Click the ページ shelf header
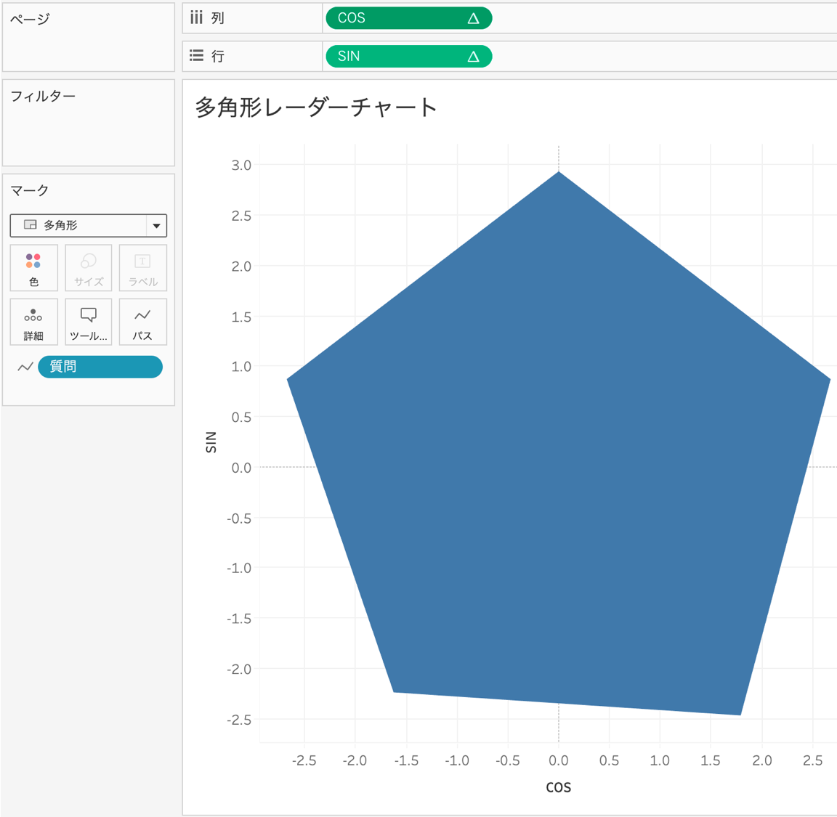This screenshot has width=837, height=817. 30,19
